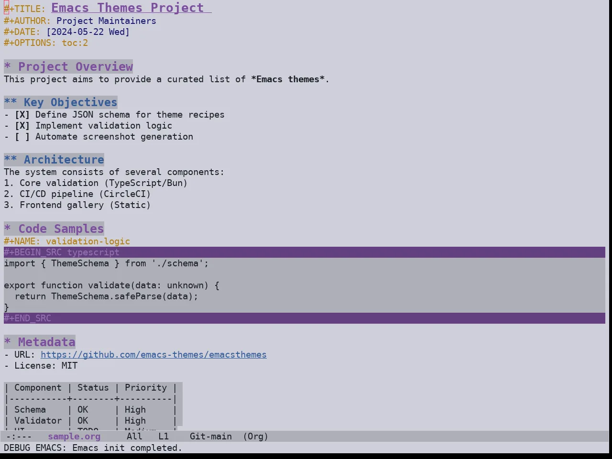Click the 'L1' line number indicator
This screenshot has width=612, height=459.
pos(164,437)
